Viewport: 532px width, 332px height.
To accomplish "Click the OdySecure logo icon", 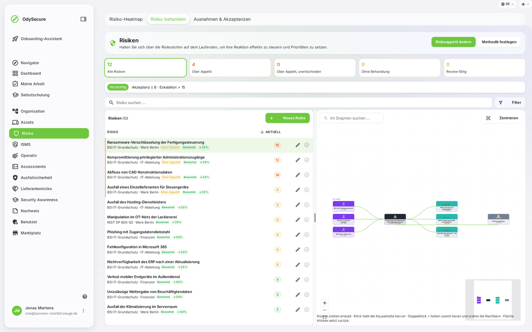I will pyautogui.click(x=15, y=19).
